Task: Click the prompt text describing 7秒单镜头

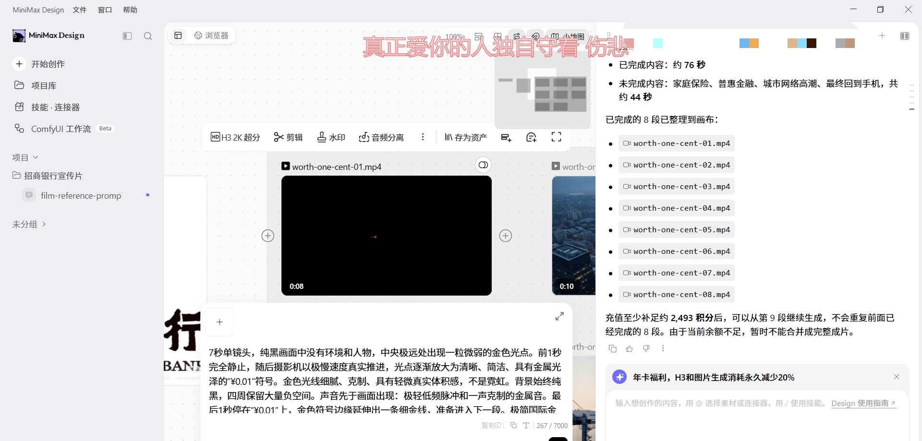Action: click(x=385, y=381)
